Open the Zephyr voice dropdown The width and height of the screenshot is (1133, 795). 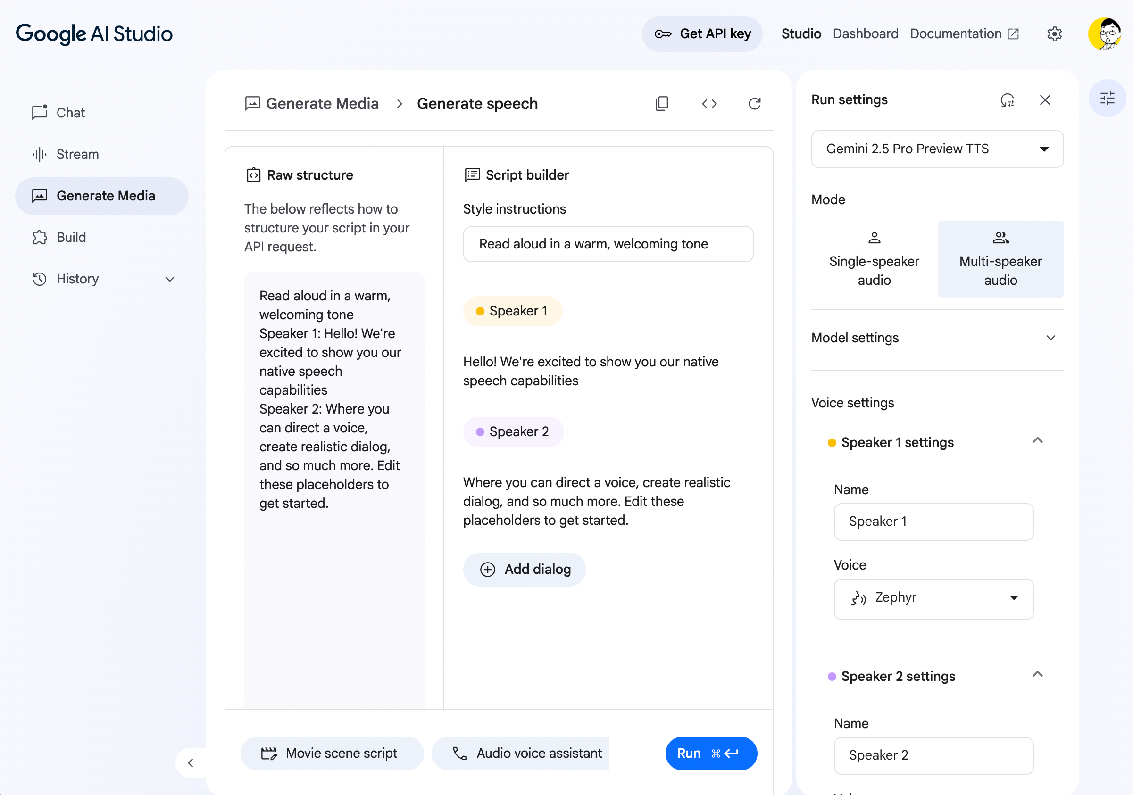click(933, 598)
